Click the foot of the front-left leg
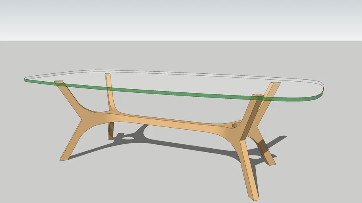 pos(64,158)
